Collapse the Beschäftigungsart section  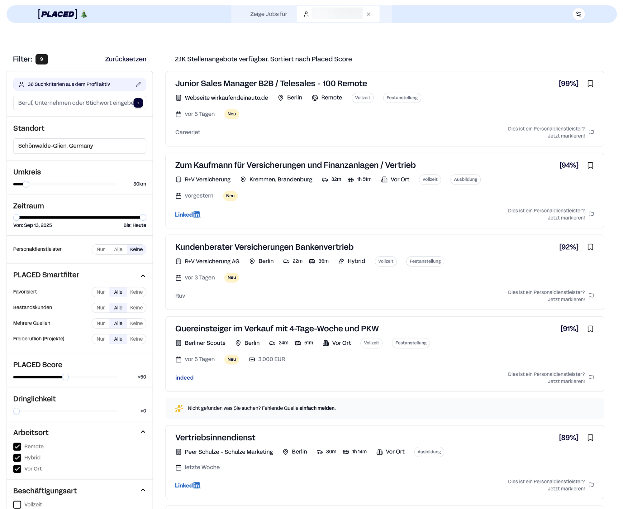click(x=143, y=490)
